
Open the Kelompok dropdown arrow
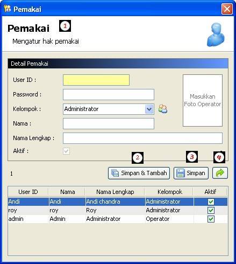[149, 109]
